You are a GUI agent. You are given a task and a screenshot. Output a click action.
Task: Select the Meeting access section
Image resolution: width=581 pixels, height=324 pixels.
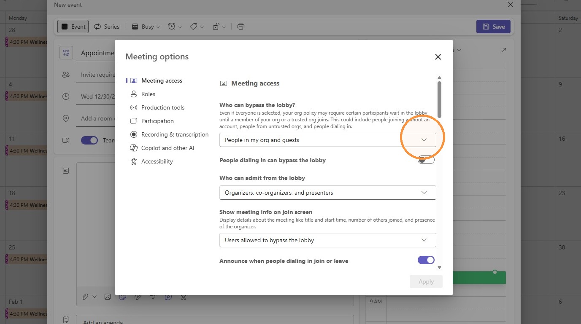coord(162,80)
